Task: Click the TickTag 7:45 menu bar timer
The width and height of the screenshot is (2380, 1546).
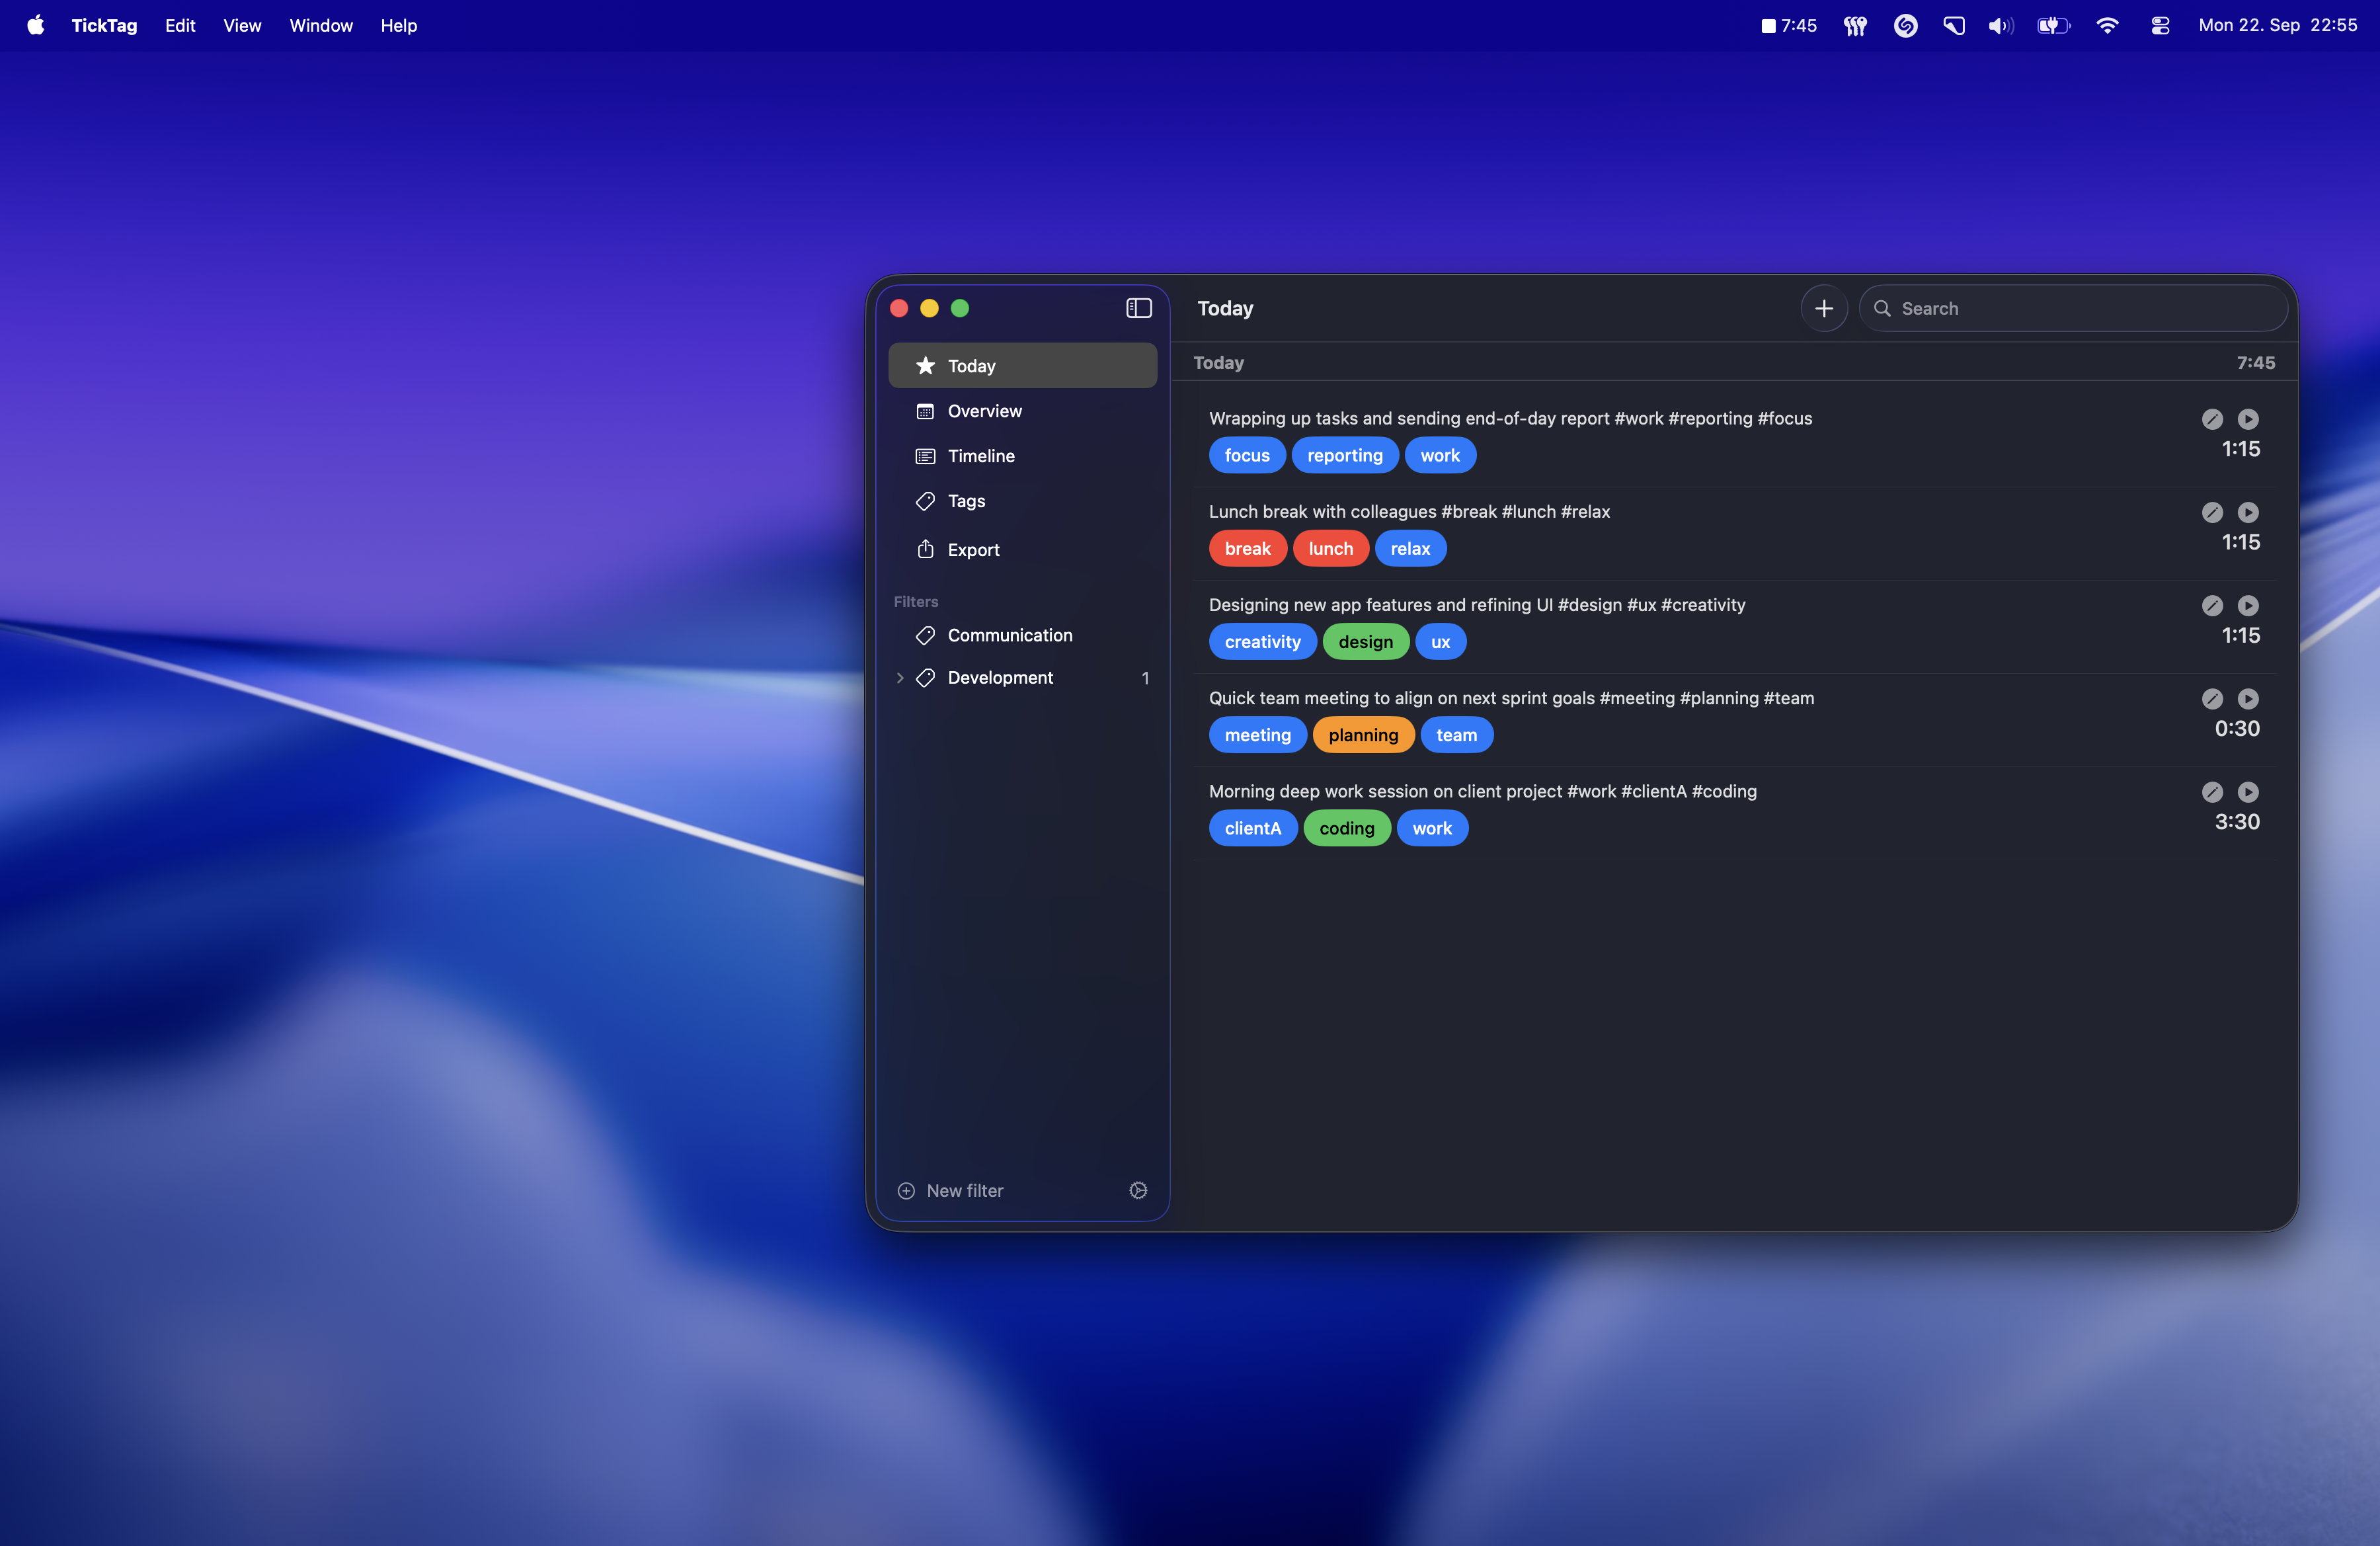Action: click(x=1788, y=26)
